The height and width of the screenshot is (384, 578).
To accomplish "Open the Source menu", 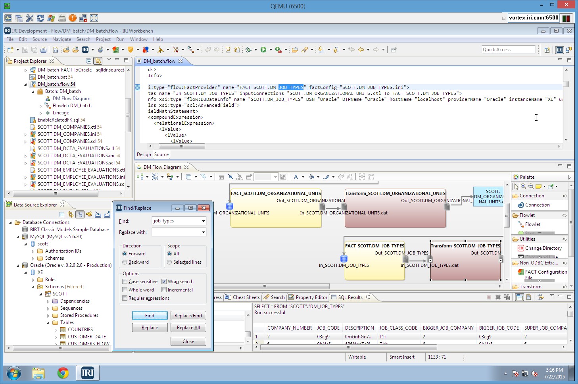I will point(39,39).
